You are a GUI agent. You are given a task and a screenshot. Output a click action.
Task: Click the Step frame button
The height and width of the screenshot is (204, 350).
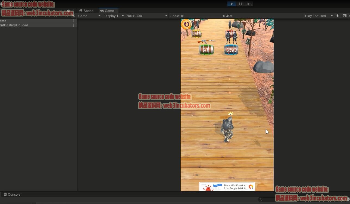249,4
